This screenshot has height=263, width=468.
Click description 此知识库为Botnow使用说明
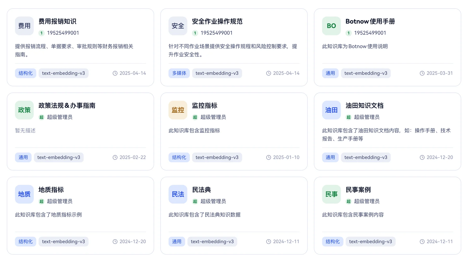(x=355, y=46)
